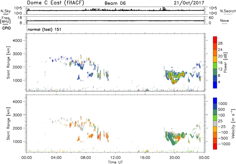Click the '16' label on Power colorbar
The image size is (236, 164).
click(220, 63)
